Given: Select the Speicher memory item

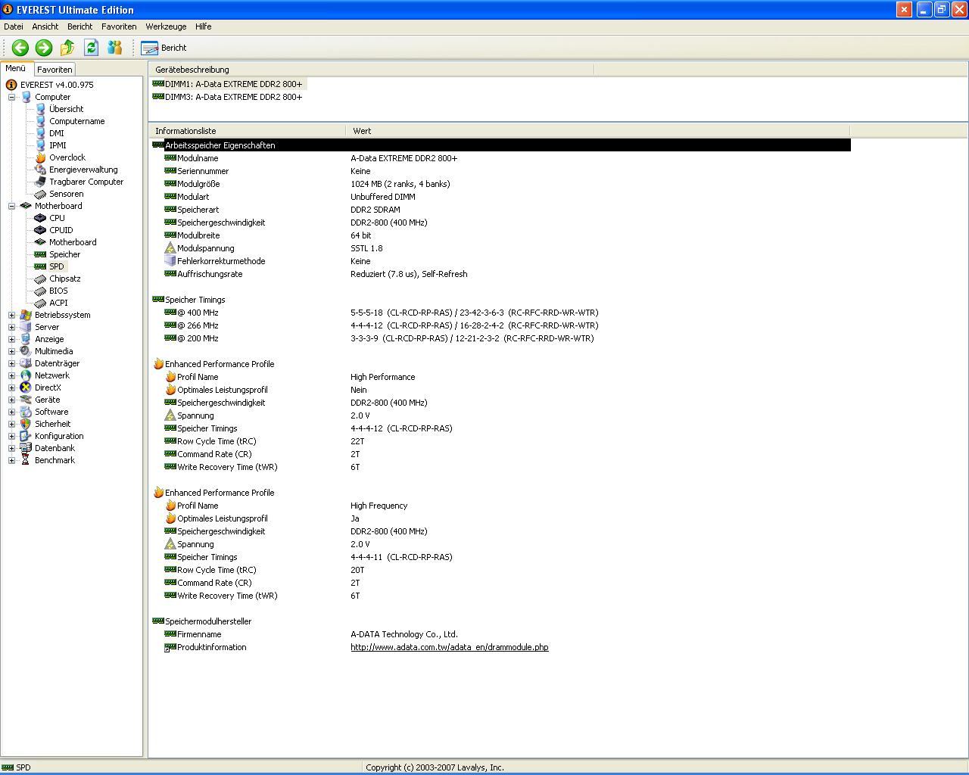Looking at the screenshot, I should [64, 254].
